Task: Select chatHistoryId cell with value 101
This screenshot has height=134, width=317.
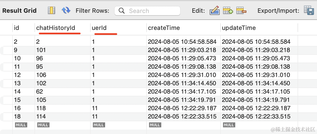Action: (x=41, y=50)
